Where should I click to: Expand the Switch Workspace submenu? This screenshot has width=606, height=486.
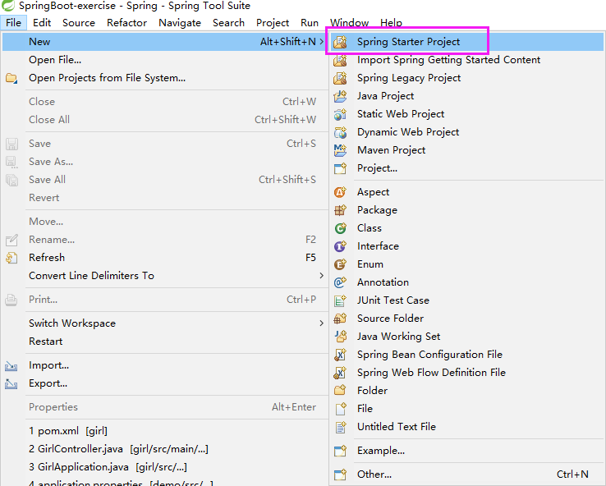[322, 323]
